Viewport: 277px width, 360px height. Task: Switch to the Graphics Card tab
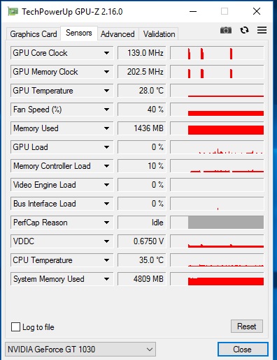[34, 34]
